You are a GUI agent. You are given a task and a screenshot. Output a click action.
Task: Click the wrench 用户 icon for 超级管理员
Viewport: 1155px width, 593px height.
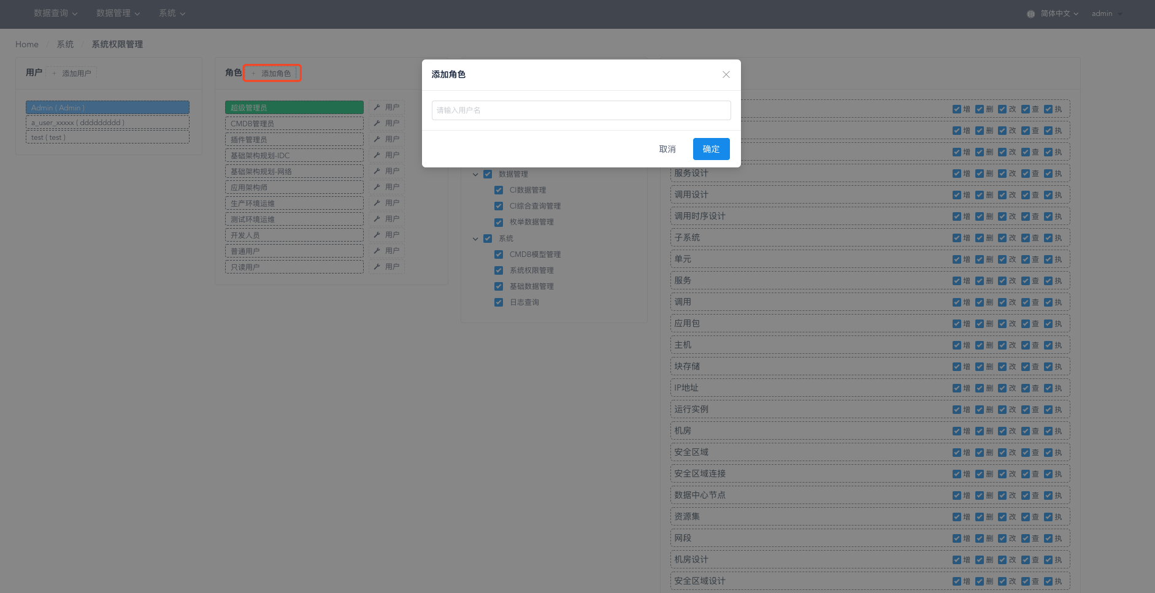coord(386,107)
